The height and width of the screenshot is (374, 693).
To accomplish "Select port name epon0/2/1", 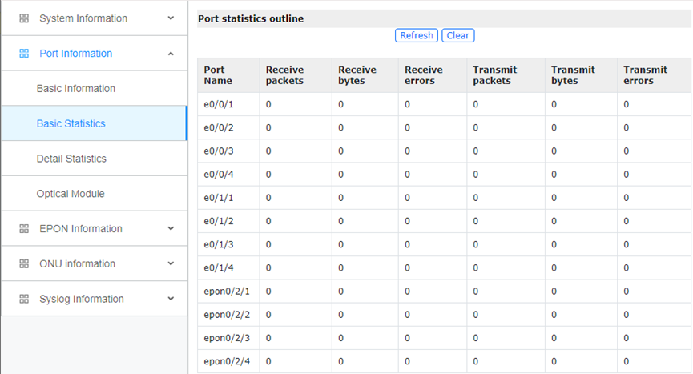I will pyautogui.click(x=227, y=292).
